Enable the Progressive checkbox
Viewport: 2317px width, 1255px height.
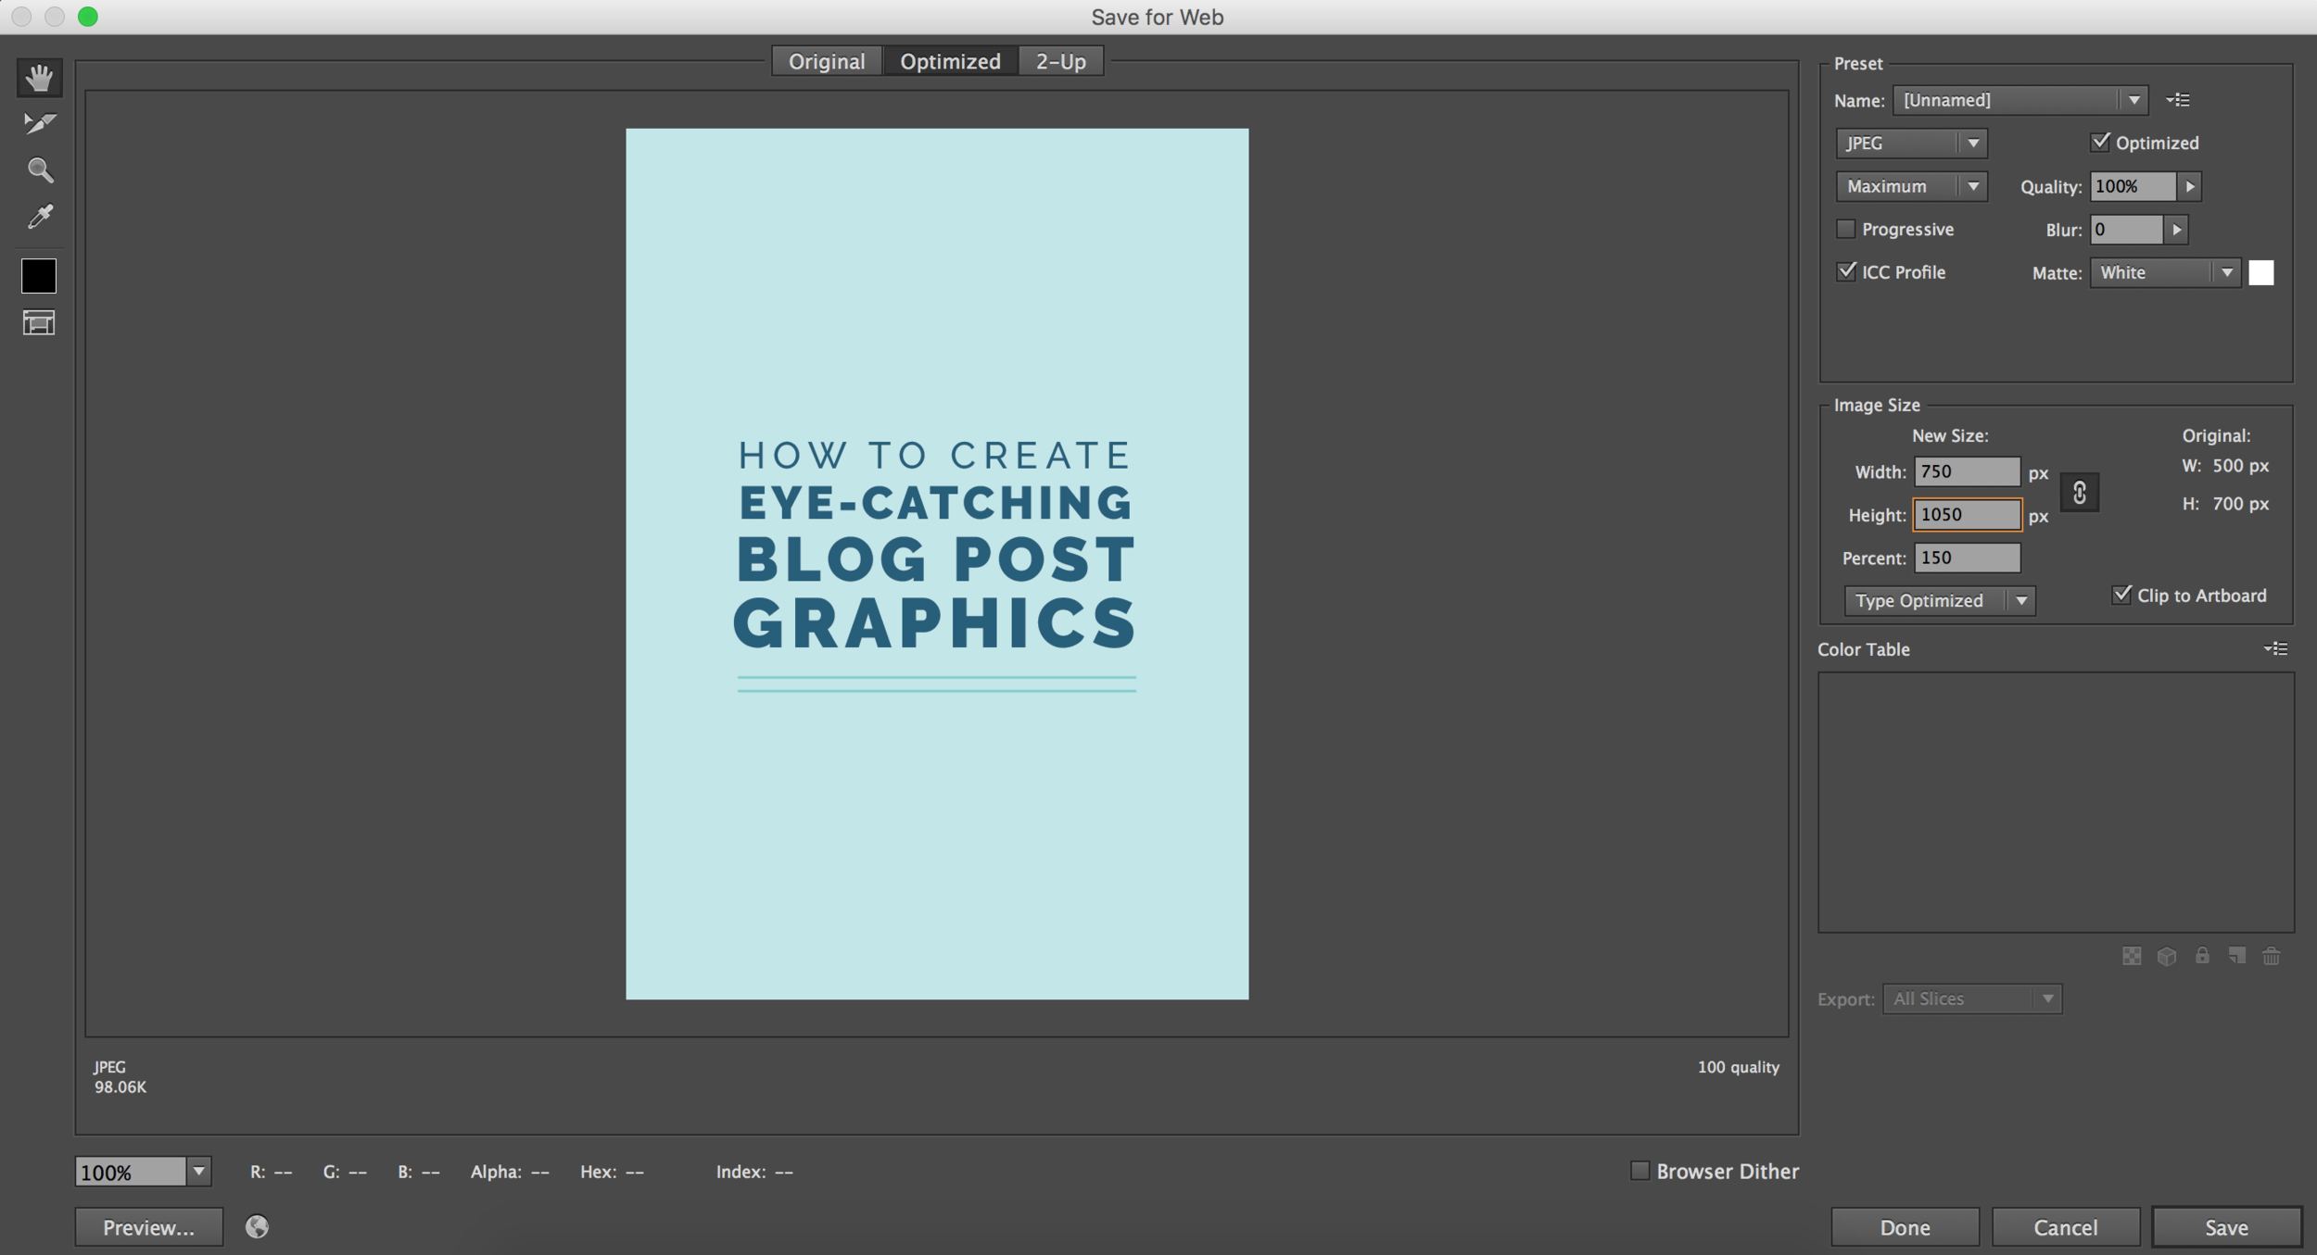click(1845, 229)
